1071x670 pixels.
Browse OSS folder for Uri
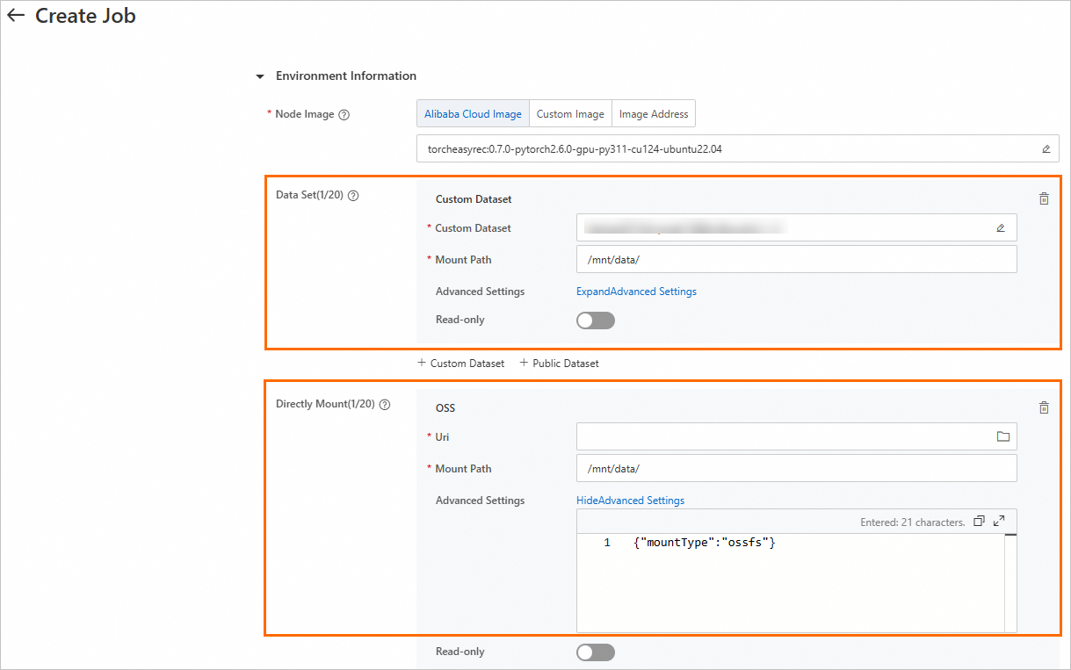click(1002, 436)
